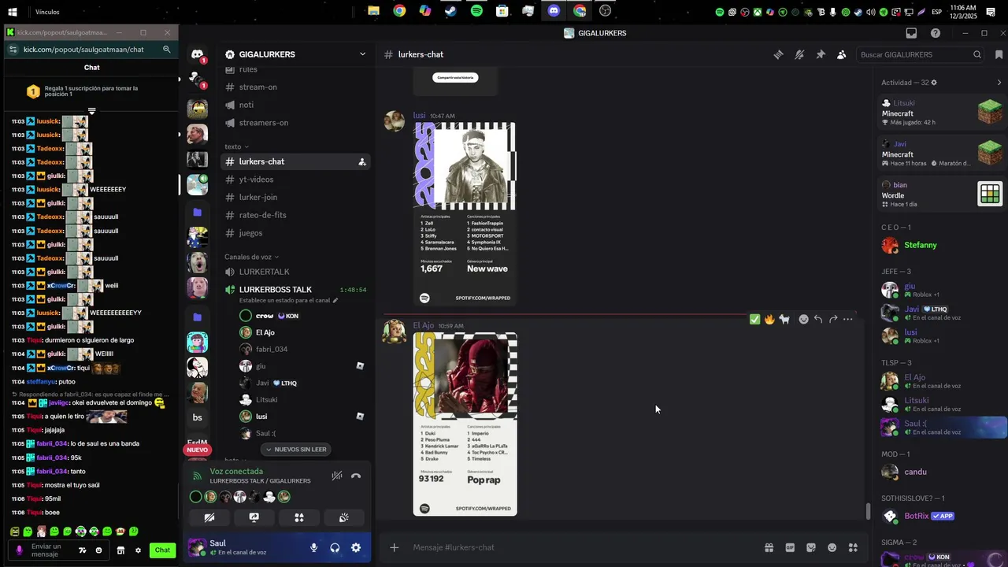Forward El Ajo's message with the arrow icon

click(x=833, y=319)
